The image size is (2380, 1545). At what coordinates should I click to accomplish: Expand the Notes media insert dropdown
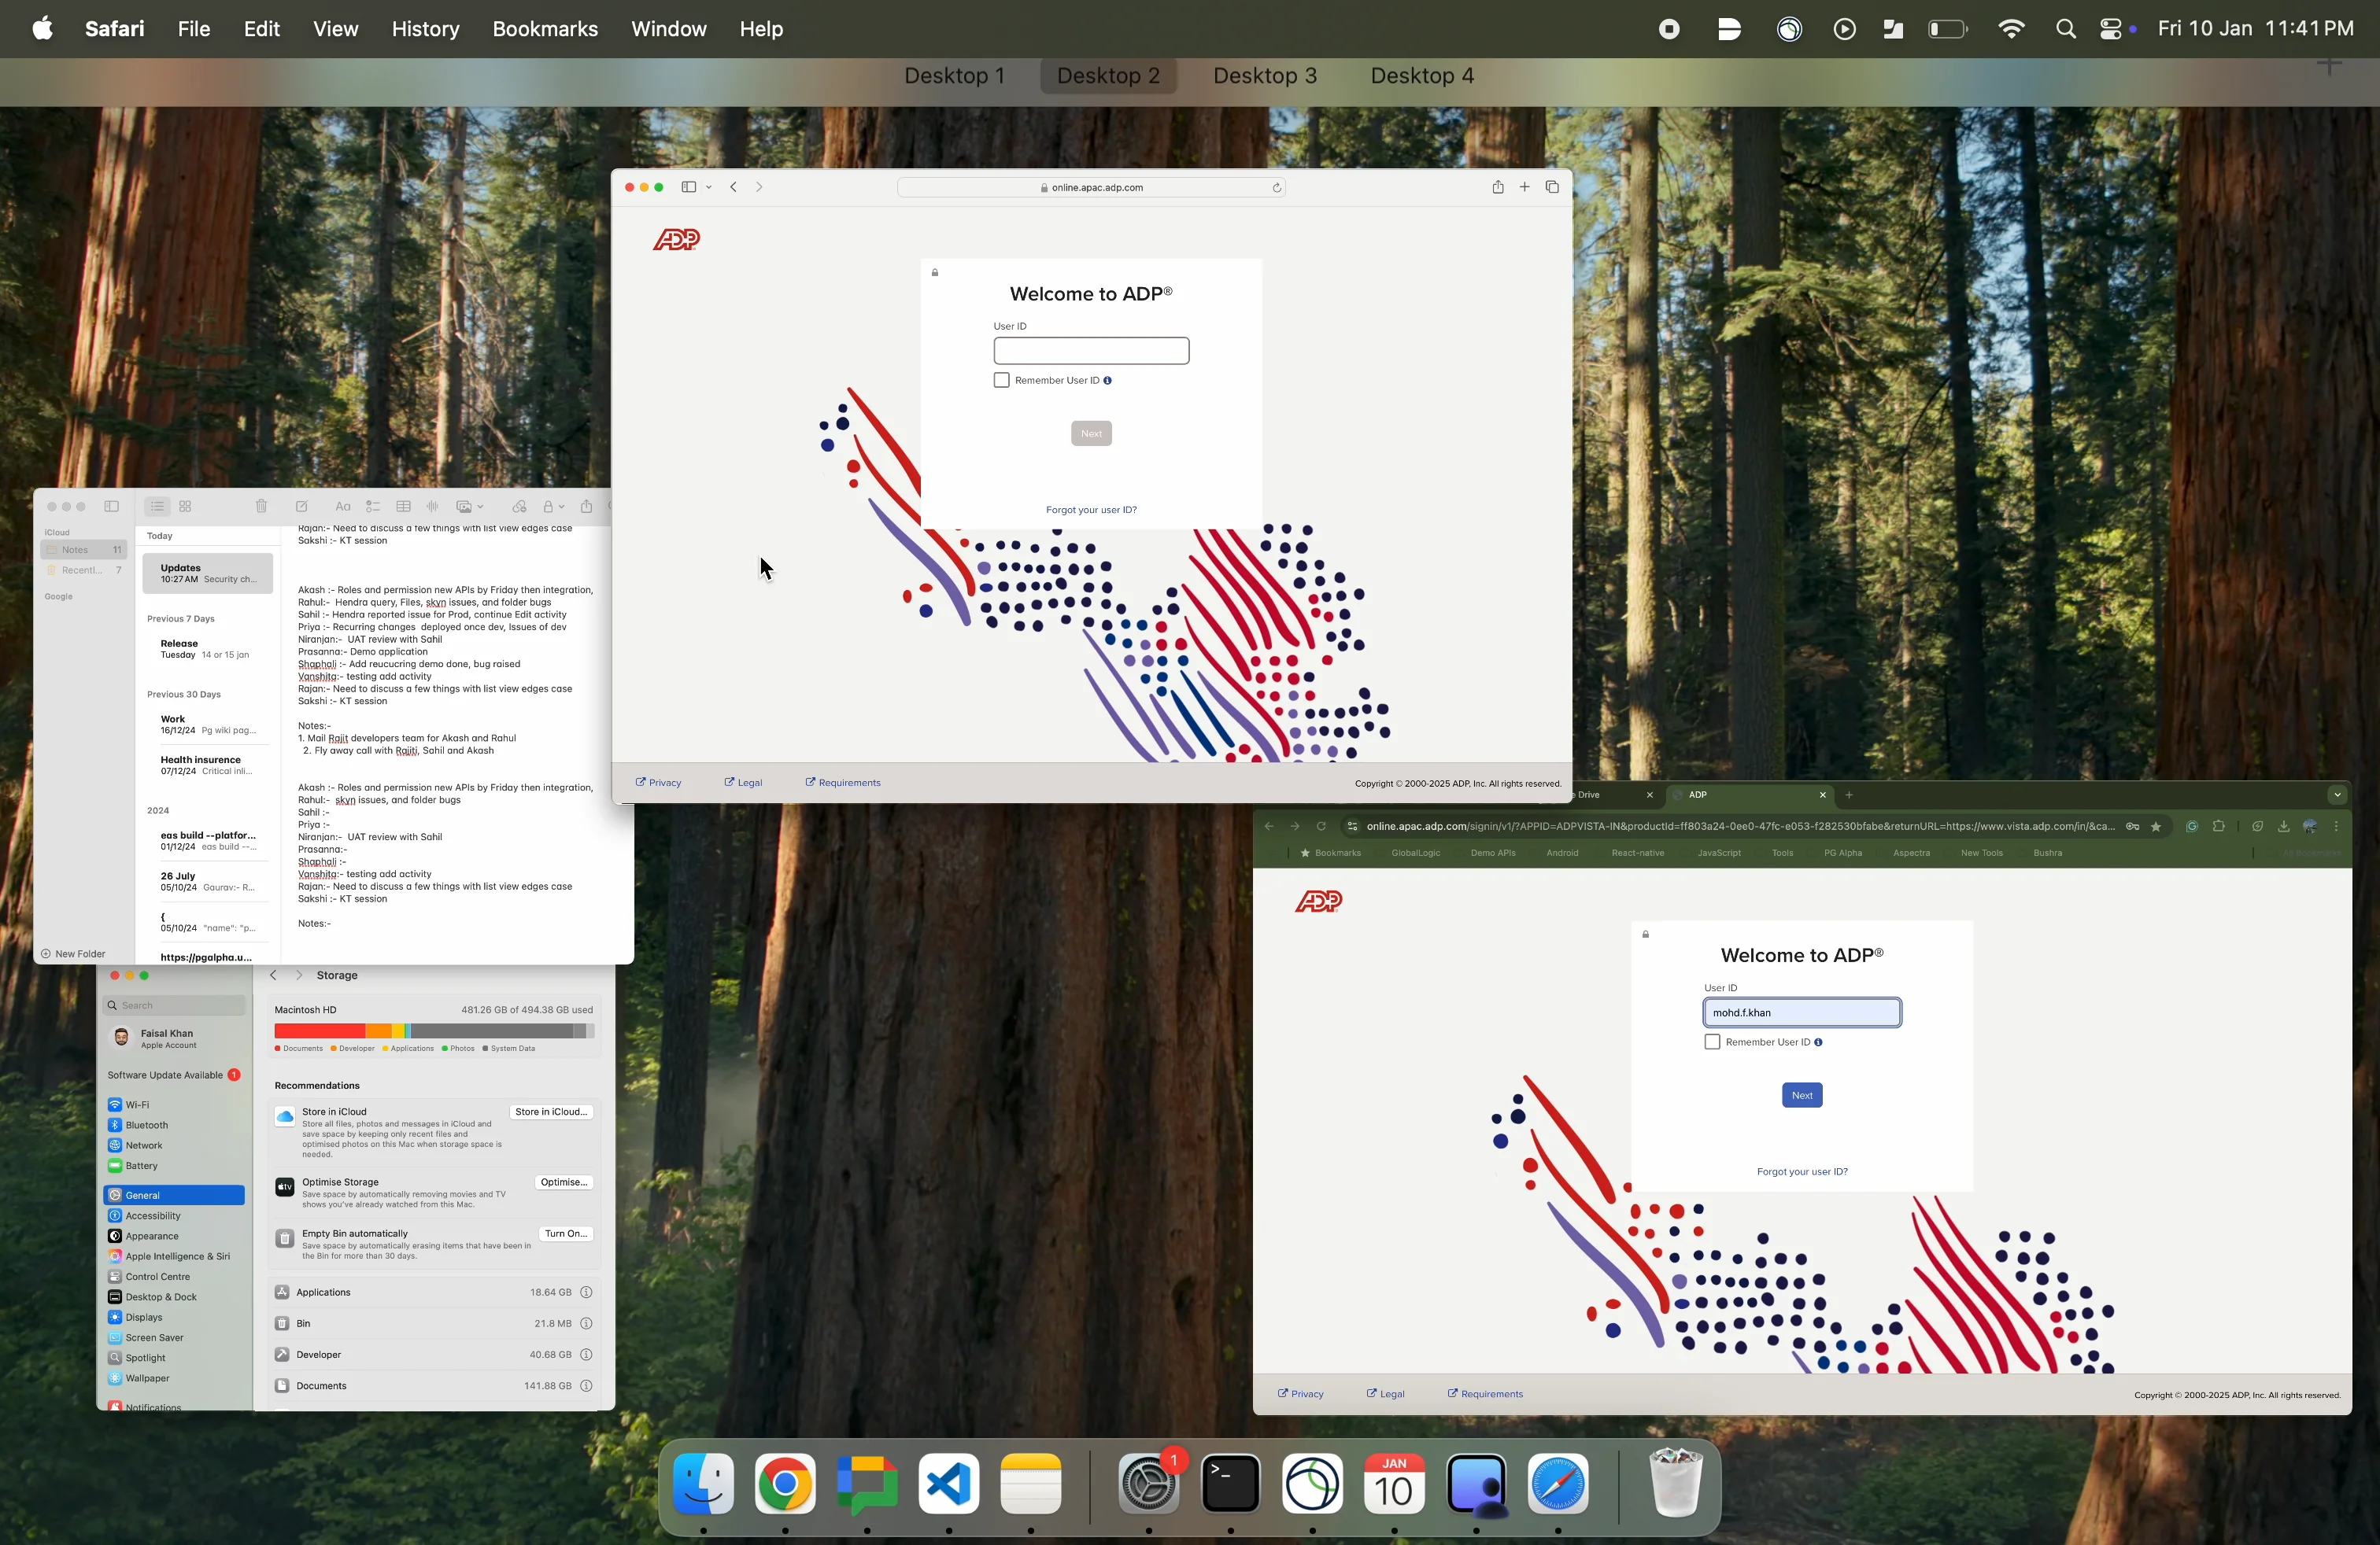pyautogui.click(x=481, y=507)
